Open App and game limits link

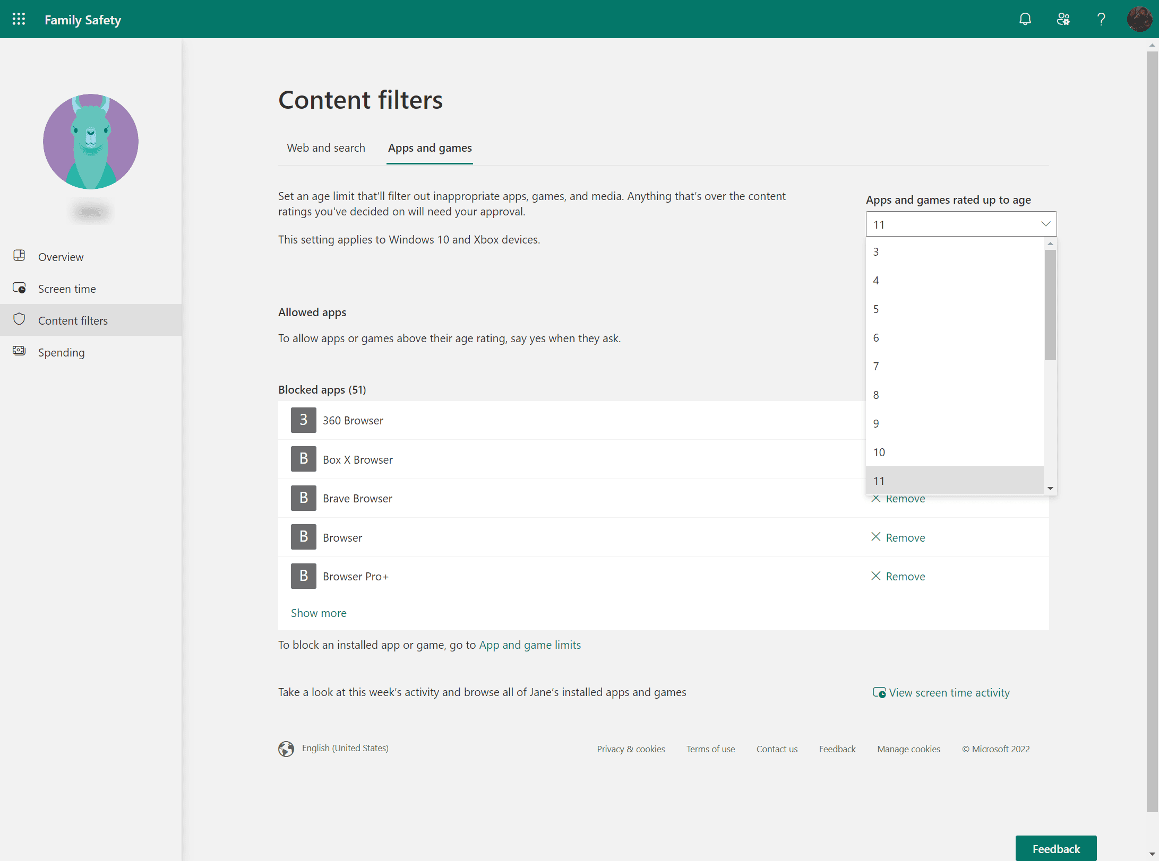click(x=530, y=645)
